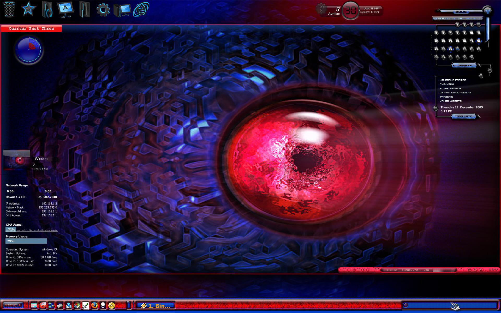The image size is (501, 313).
Task: Expand the DICIEMBRE month selector
Action: [x=464, y=65]
